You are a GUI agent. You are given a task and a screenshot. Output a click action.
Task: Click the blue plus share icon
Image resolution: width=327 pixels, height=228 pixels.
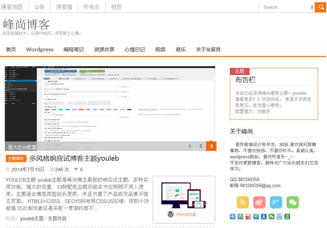(233, 216)
